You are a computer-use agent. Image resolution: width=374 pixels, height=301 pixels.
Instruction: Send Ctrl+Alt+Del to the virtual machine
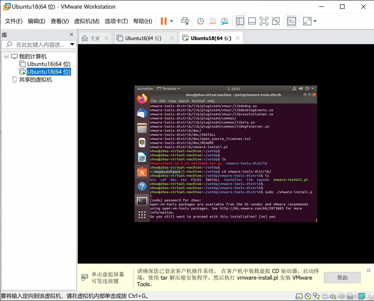point(185,21)
